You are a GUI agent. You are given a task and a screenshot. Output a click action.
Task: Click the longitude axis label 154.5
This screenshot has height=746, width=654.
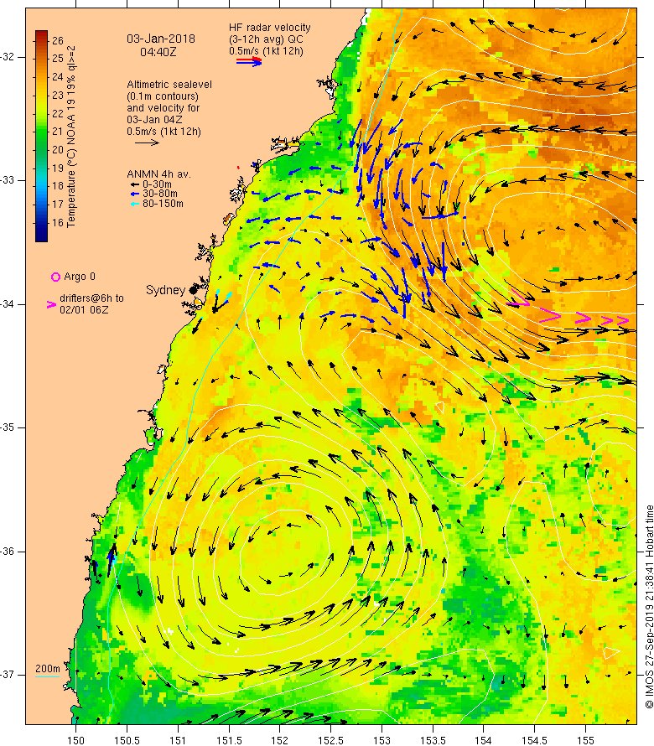(x=535, y=740)
